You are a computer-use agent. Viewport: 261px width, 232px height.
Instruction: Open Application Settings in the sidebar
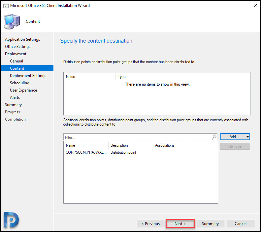click(x=22, y=39)
